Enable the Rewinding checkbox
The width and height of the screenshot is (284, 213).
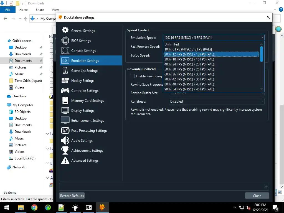tap(133, 76)
